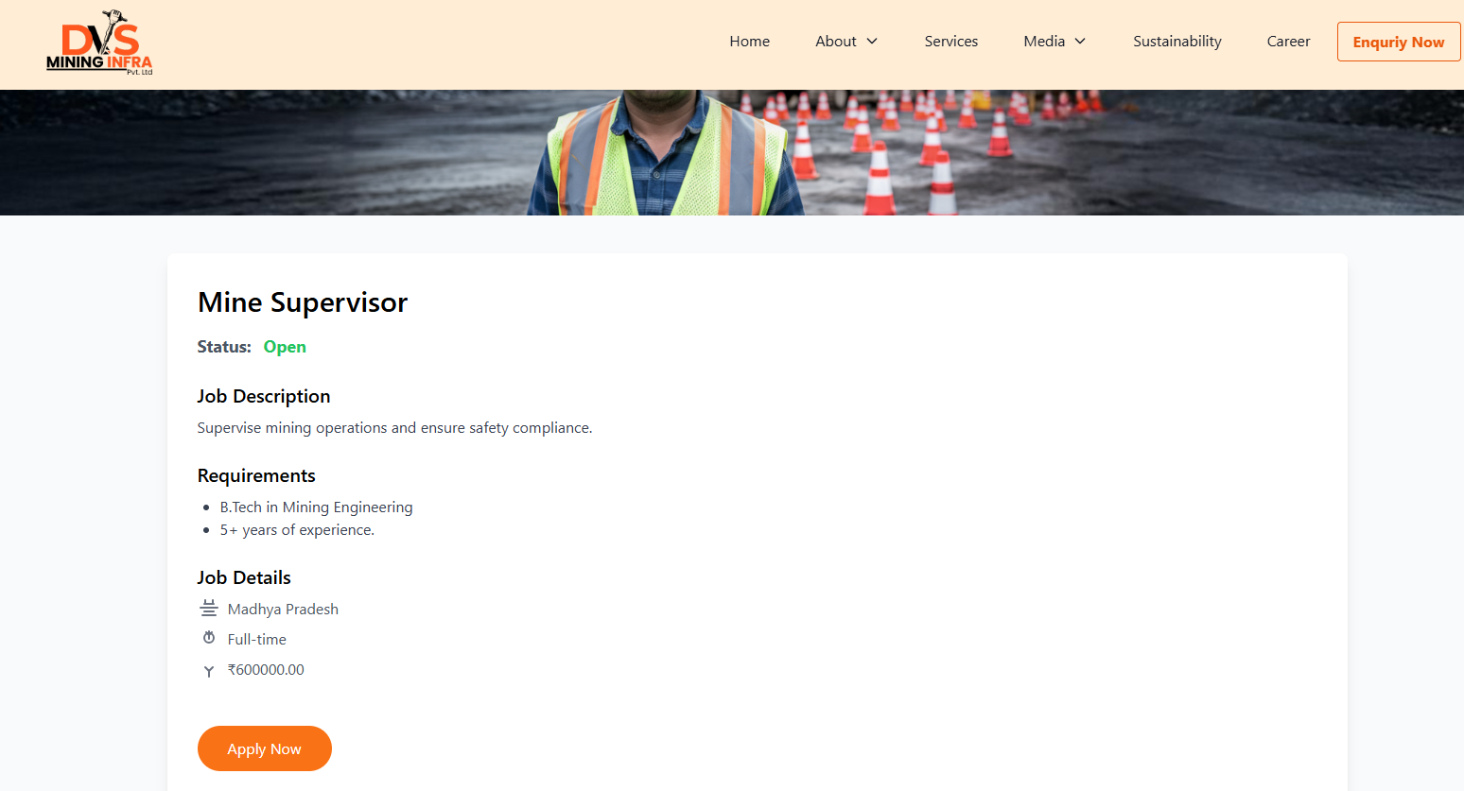
Task: Navigate to the Services page
Action: (950, 42)
